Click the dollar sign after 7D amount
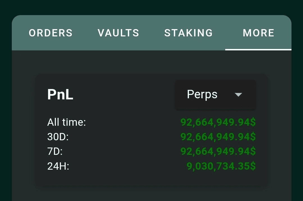The height and width of the screenshot is (201, 303). (x=253, y=151)
